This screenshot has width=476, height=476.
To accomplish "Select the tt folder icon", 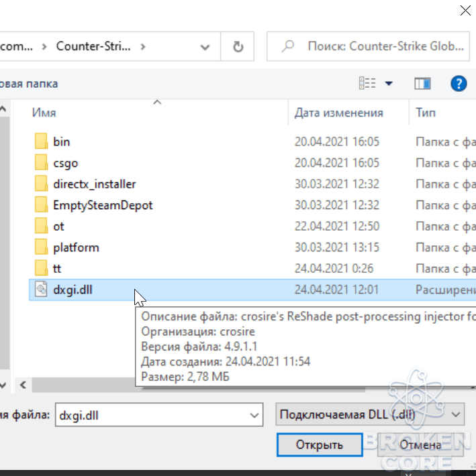I will pyautogui.click(x=41, y=267).
